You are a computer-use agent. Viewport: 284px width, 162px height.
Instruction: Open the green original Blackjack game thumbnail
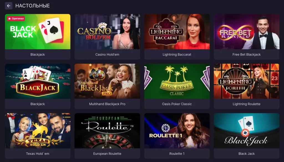point(38,32)
